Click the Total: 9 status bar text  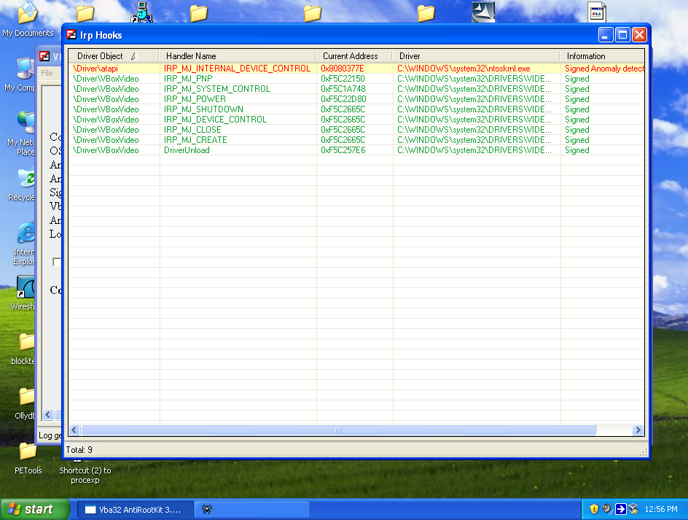pos(79,450)
